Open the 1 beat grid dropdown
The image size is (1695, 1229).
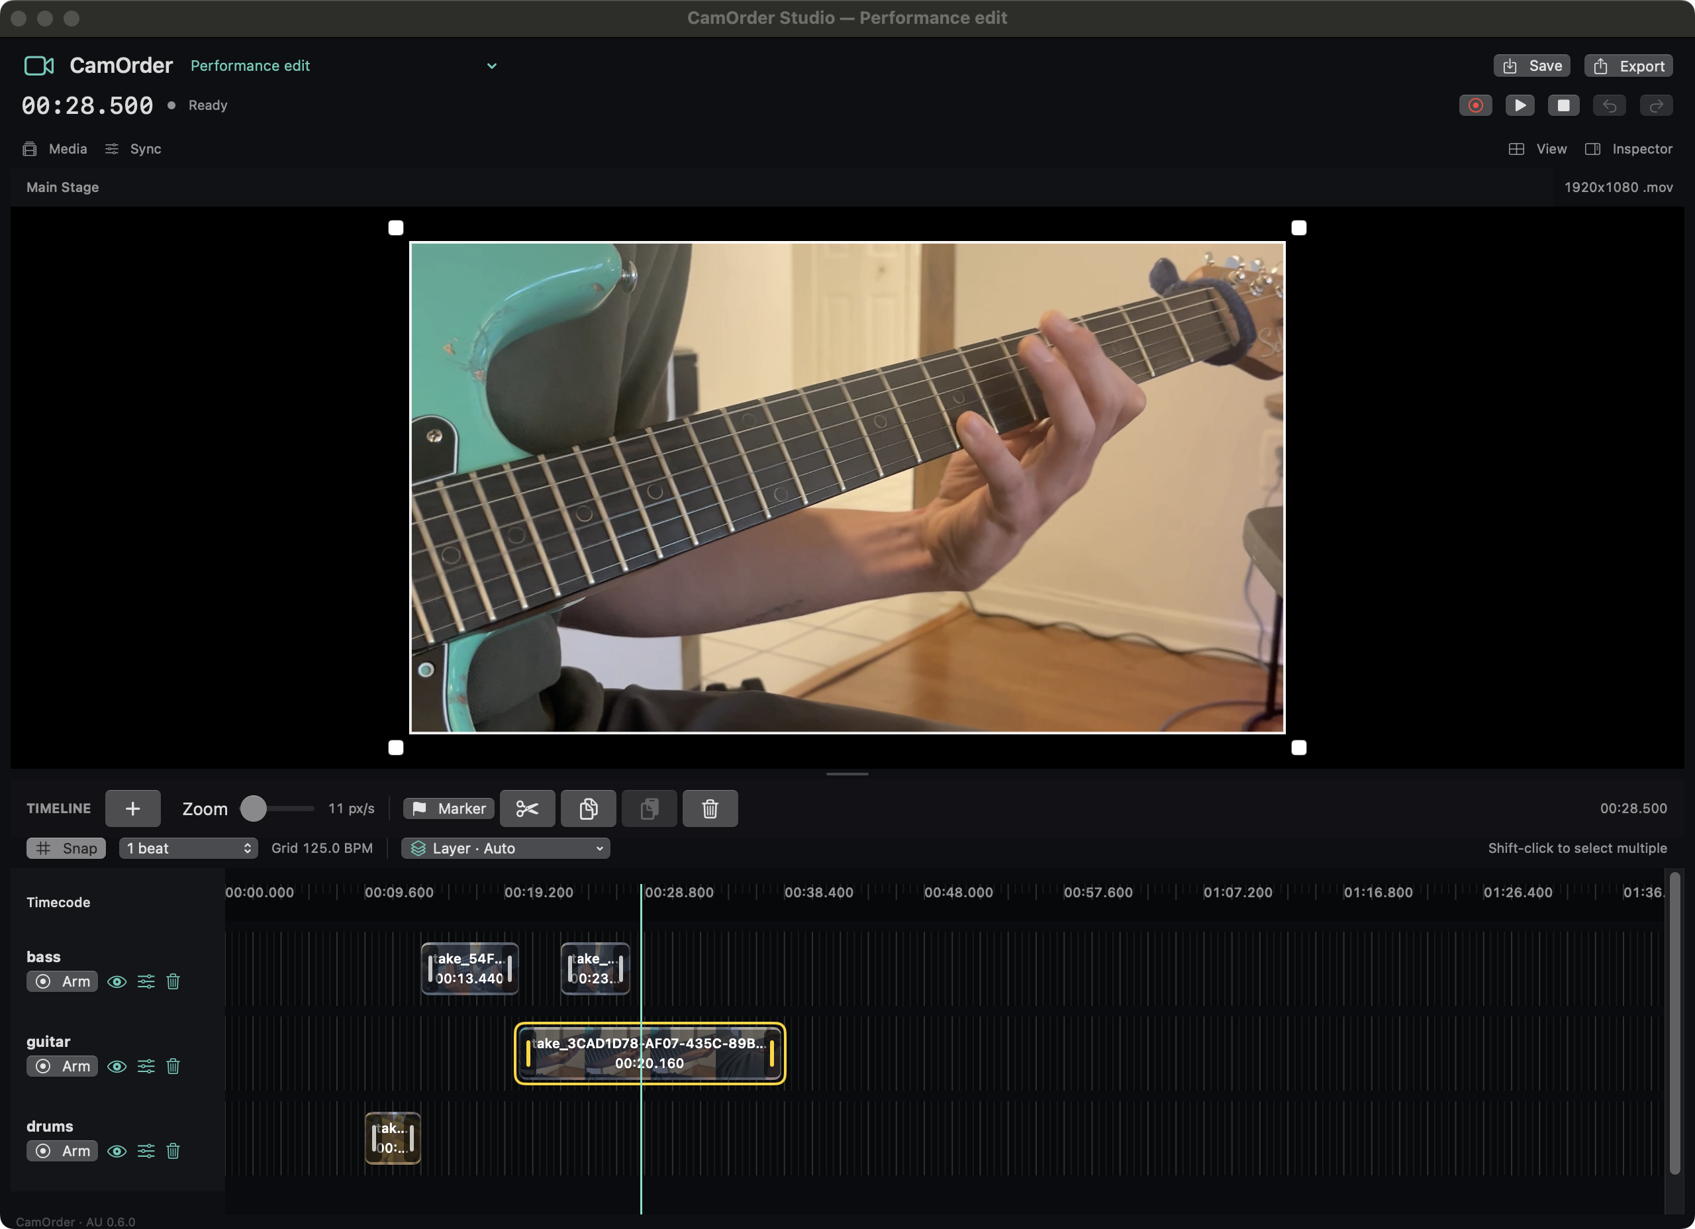[x=188, y=848]
